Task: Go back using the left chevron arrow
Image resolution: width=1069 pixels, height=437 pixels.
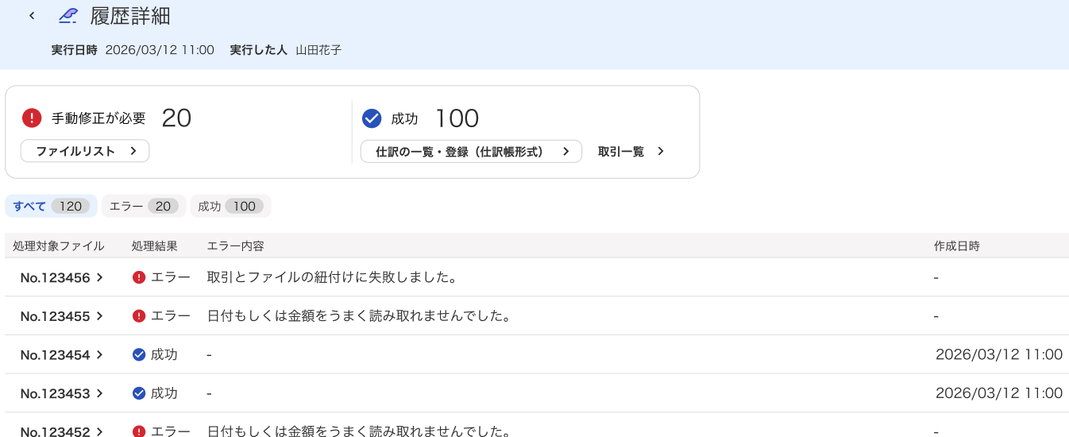Action: 32,16
